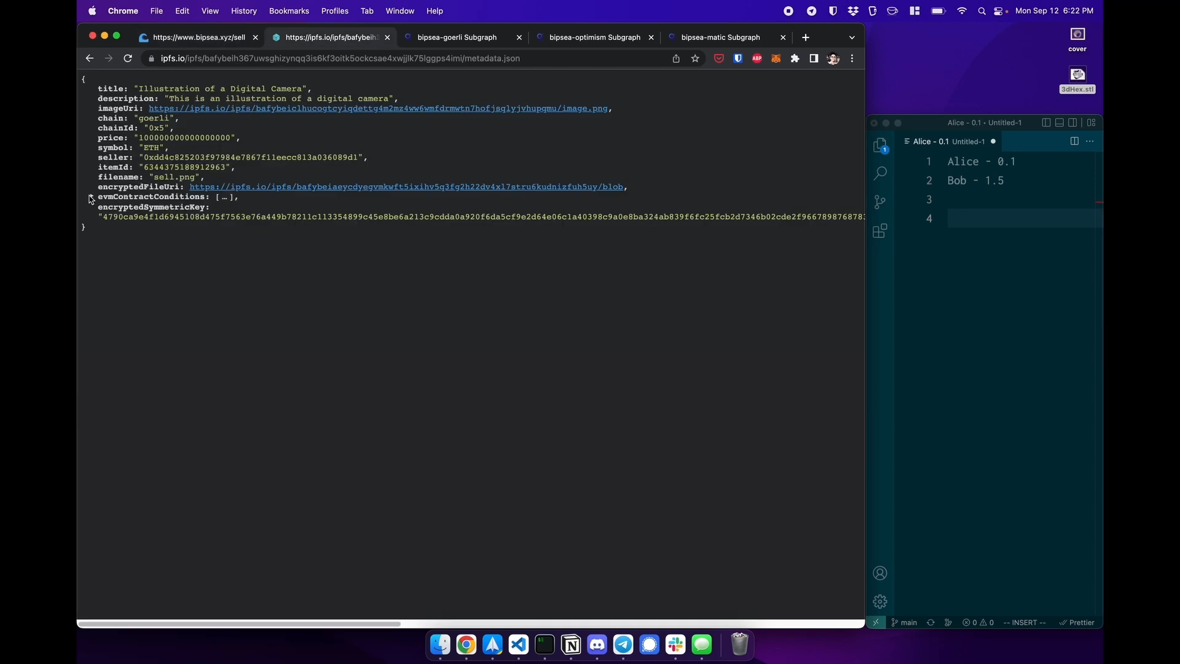
Task: Reload the IPFS metadata page
Action: click(x=128, y=58)
